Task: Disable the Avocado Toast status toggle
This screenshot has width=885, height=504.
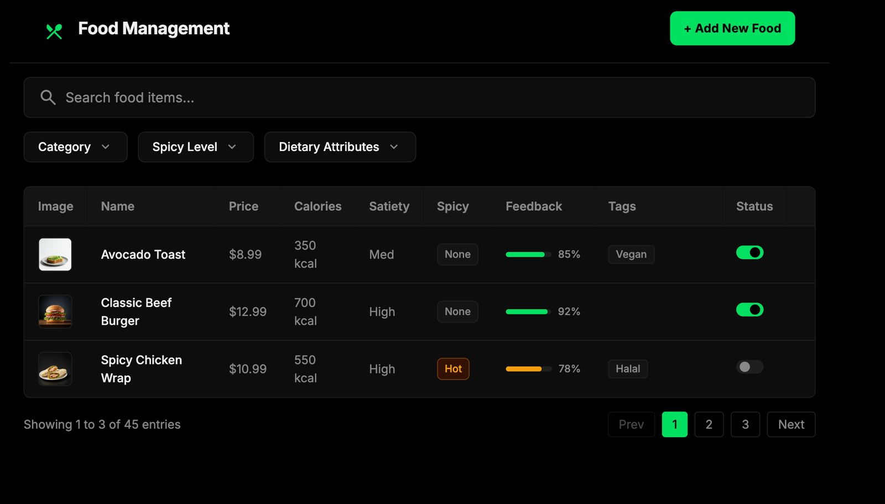Action: click(749, 253)
